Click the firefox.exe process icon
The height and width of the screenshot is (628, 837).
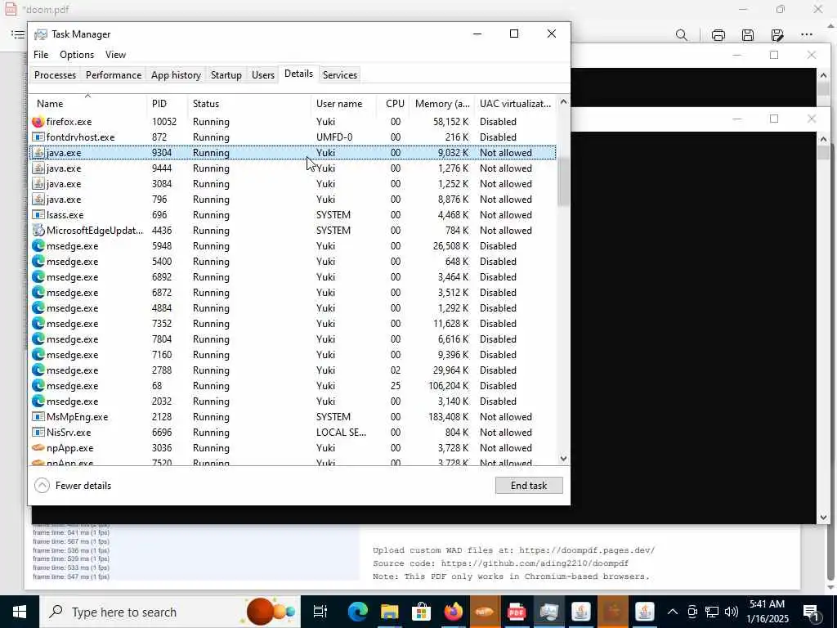(x=38, y=122)
